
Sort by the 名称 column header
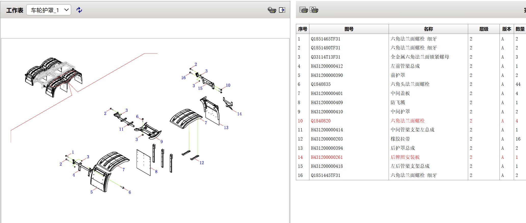click(428, 29)
